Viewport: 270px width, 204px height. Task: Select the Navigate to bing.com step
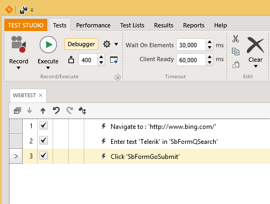[x=163, y=127]
